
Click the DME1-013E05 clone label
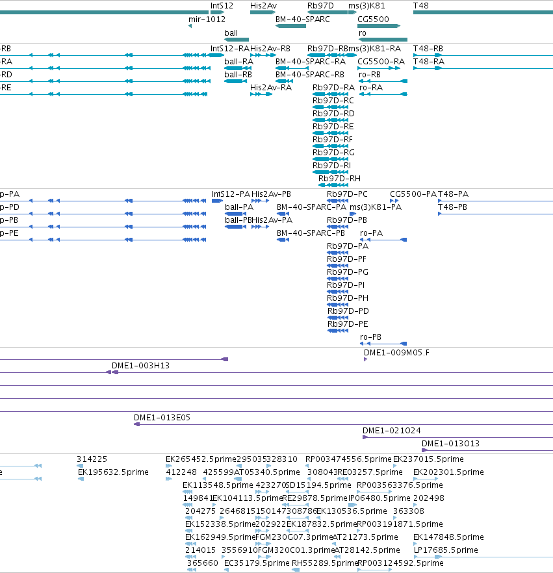(162, 418)
